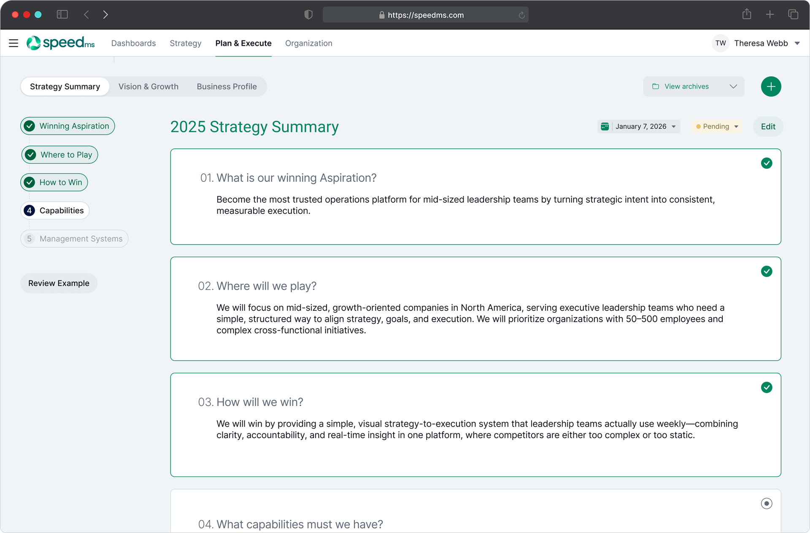
Task: Reload the page via address bar icon
Action: coord(521,15)
